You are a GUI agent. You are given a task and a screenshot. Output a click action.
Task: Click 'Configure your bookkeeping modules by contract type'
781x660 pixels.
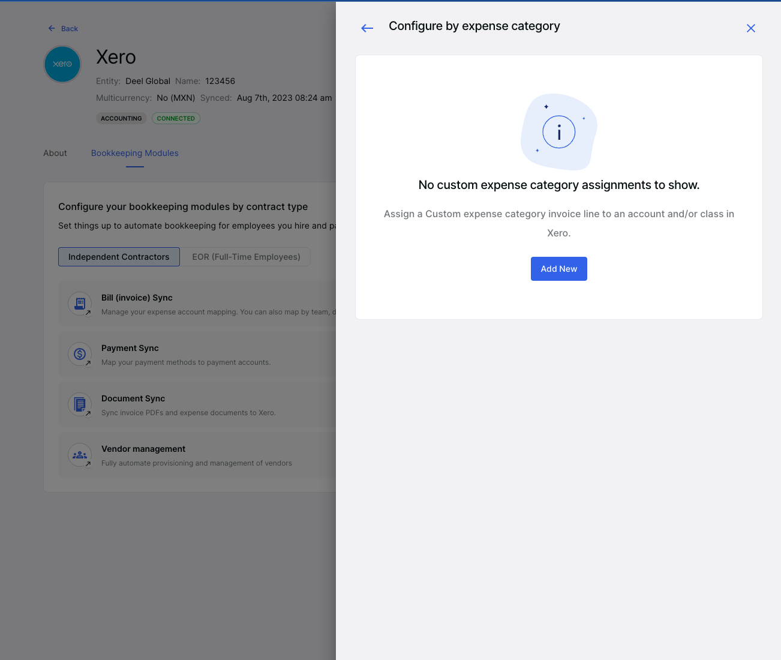(x=183, y=206)
